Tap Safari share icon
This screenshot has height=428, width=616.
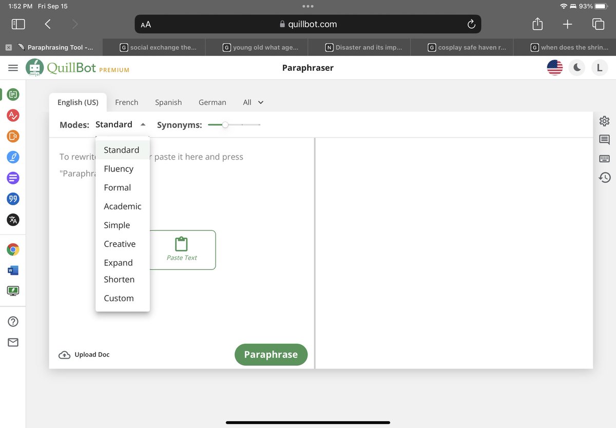click(x=537, y=24)
